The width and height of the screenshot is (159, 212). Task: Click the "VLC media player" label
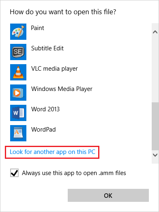click(x=54, y=69)
